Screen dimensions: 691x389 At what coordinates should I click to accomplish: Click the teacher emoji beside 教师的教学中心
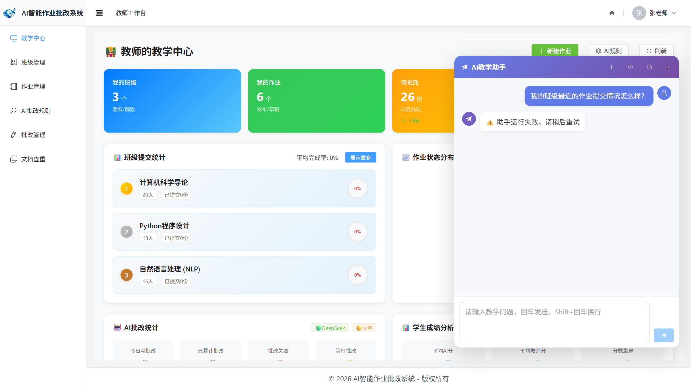tap(111, 52)
